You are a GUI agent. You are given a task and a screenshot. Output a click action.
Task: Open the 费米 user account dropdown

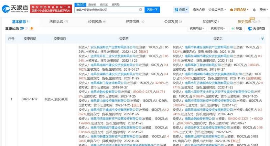[264, 10]
